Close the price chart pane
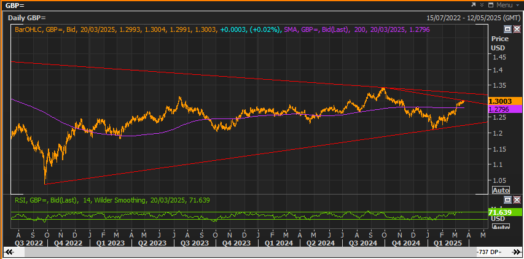Viewport: 524px width, 259px height. [517, 29]
